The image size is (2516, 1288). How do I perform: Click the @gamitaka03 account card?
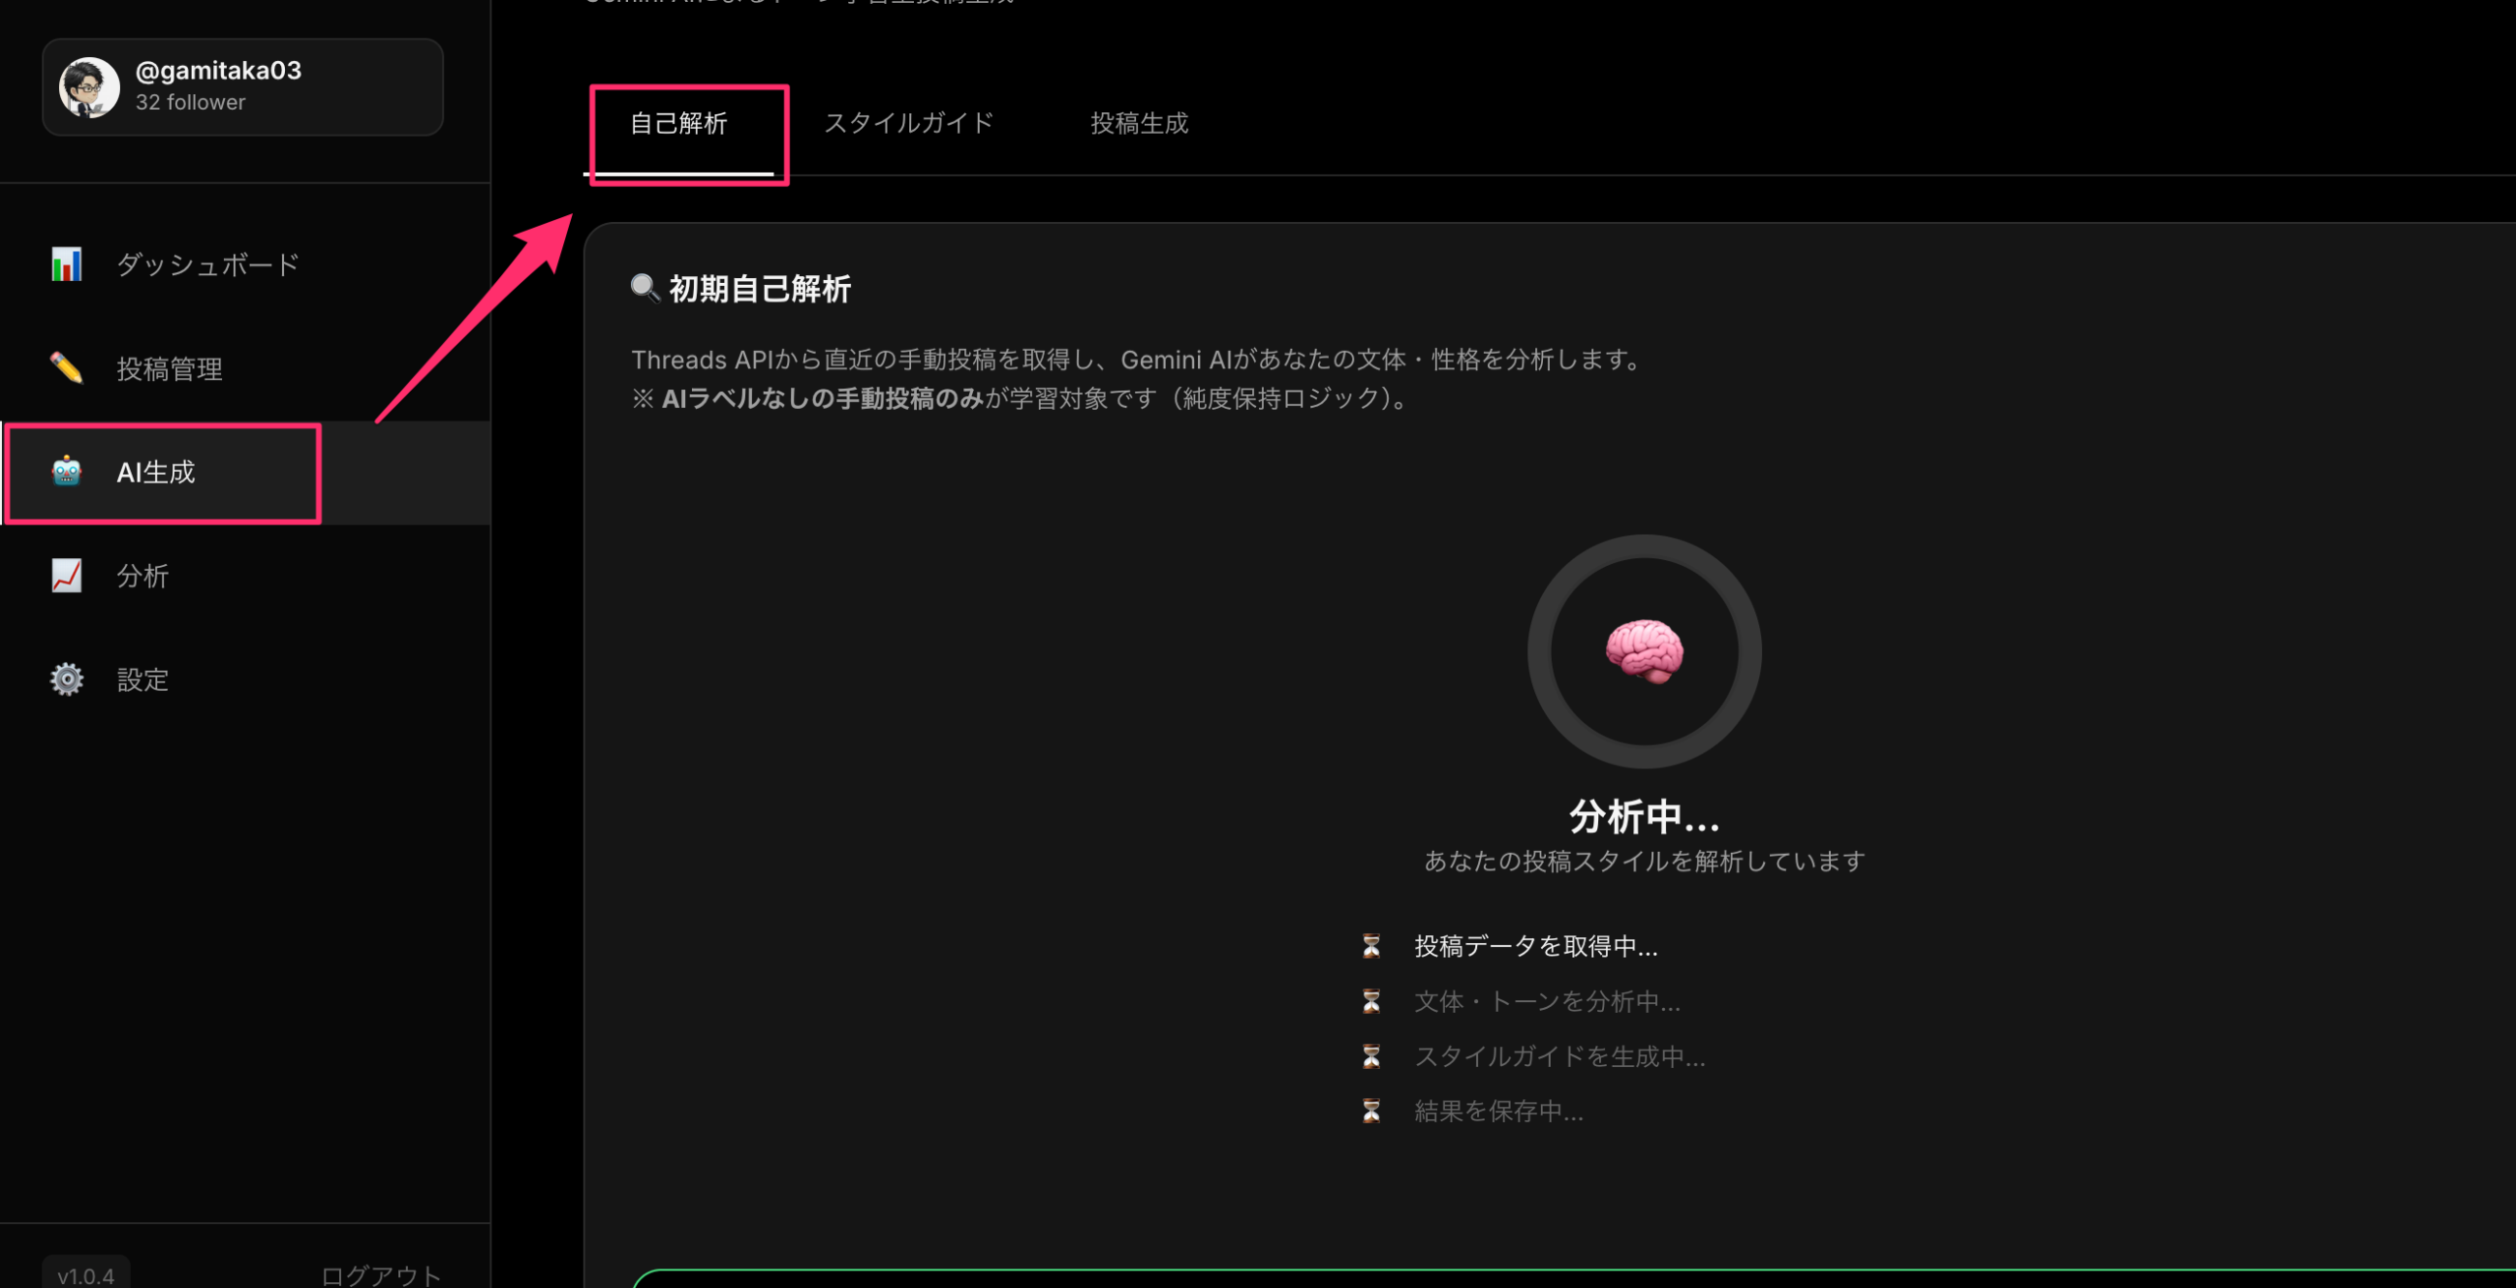pos(243,87)
